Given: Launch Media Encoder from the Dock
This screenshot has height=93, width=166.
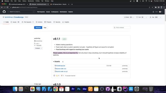Looking at the screenshot, I should click(x=85, y=89).
